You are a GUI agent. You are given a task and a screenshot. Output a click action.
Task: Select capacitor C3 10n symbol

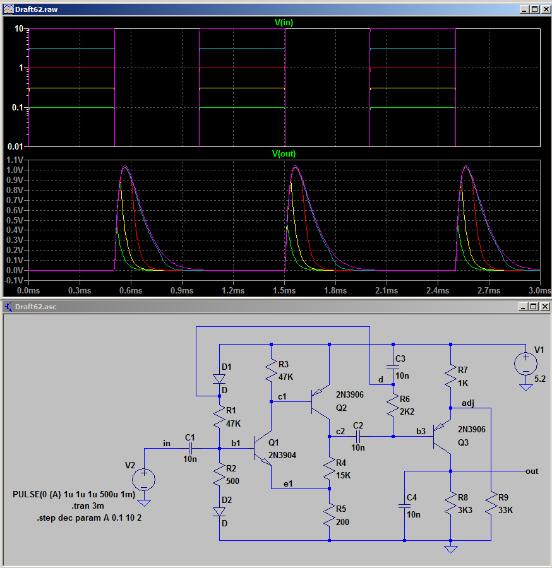point(393,367)
